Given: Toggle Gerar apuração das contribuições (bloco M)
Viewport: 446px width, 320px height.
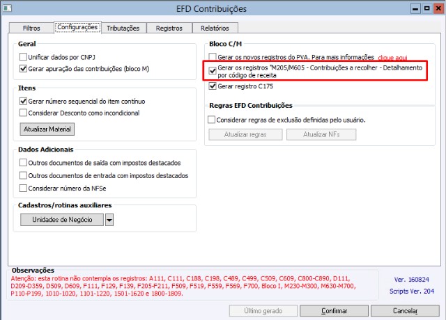Looking at the screenshot, I should (x=23, y=69).
